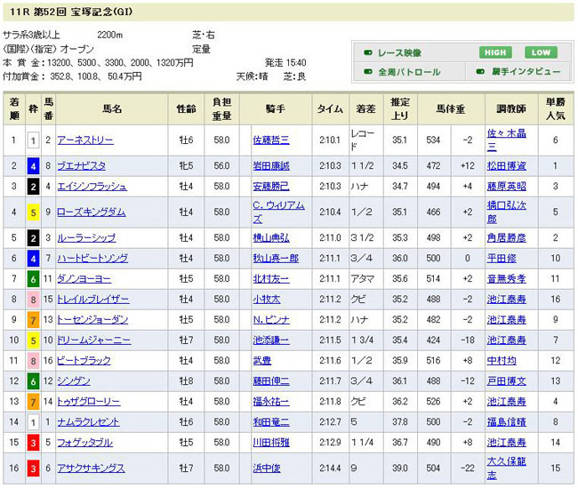This screenshot has height=488, width=578.
Task: View jockey 佐藤哲三 profile
Action: coord(270,140)
